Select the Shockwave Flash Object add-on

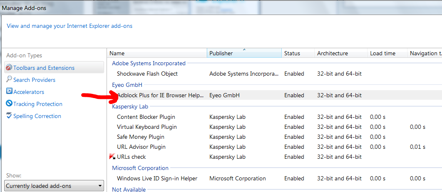click(x=147, y=74)
